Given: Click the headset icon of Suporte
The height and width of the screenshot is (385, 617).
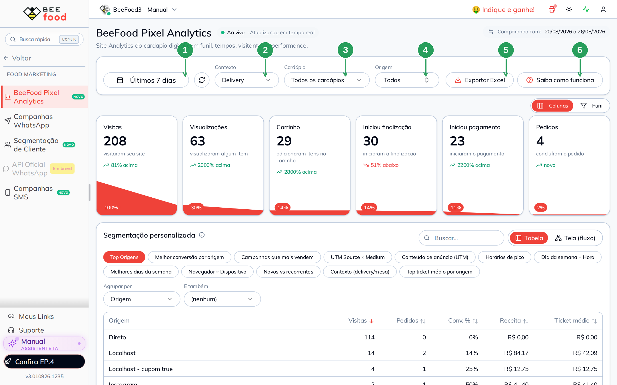Looking at the screenshot, I should [x=11, y=330].
